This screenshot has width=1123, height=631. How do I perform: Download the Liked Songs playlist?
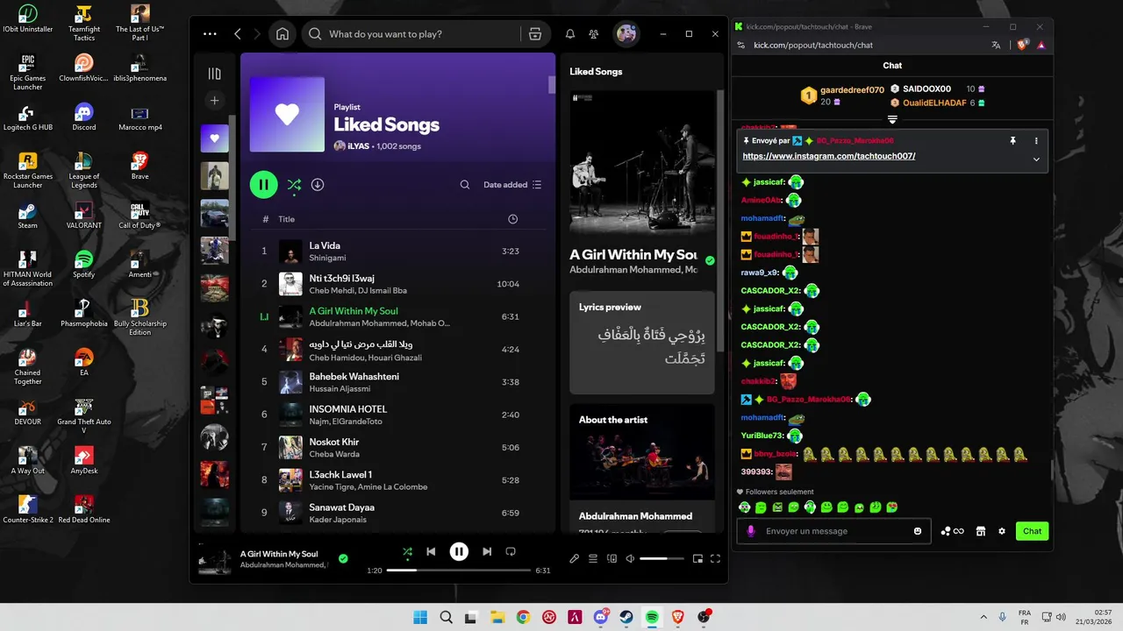[x=318, y=185]
